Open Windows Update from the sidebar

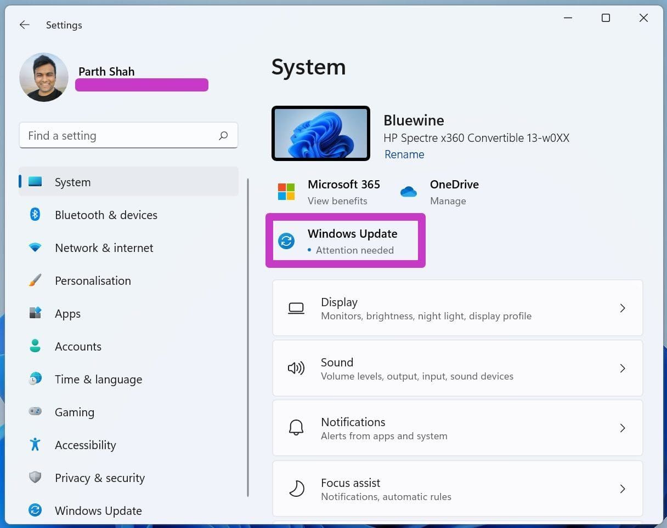pos(128,510)
